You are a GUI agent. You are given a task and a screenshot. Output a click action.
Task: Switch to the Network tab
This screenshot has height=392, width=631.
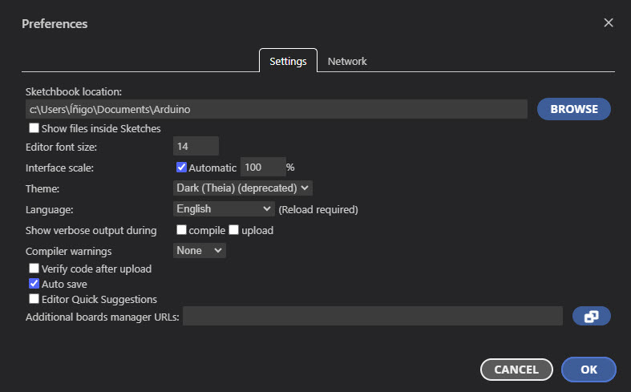pos(347,61)
